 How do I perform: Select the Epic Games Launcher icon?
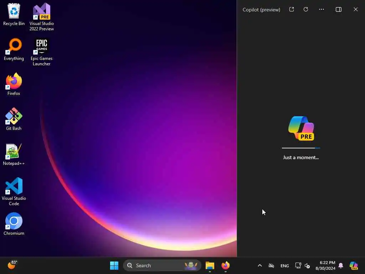(42, 52)
